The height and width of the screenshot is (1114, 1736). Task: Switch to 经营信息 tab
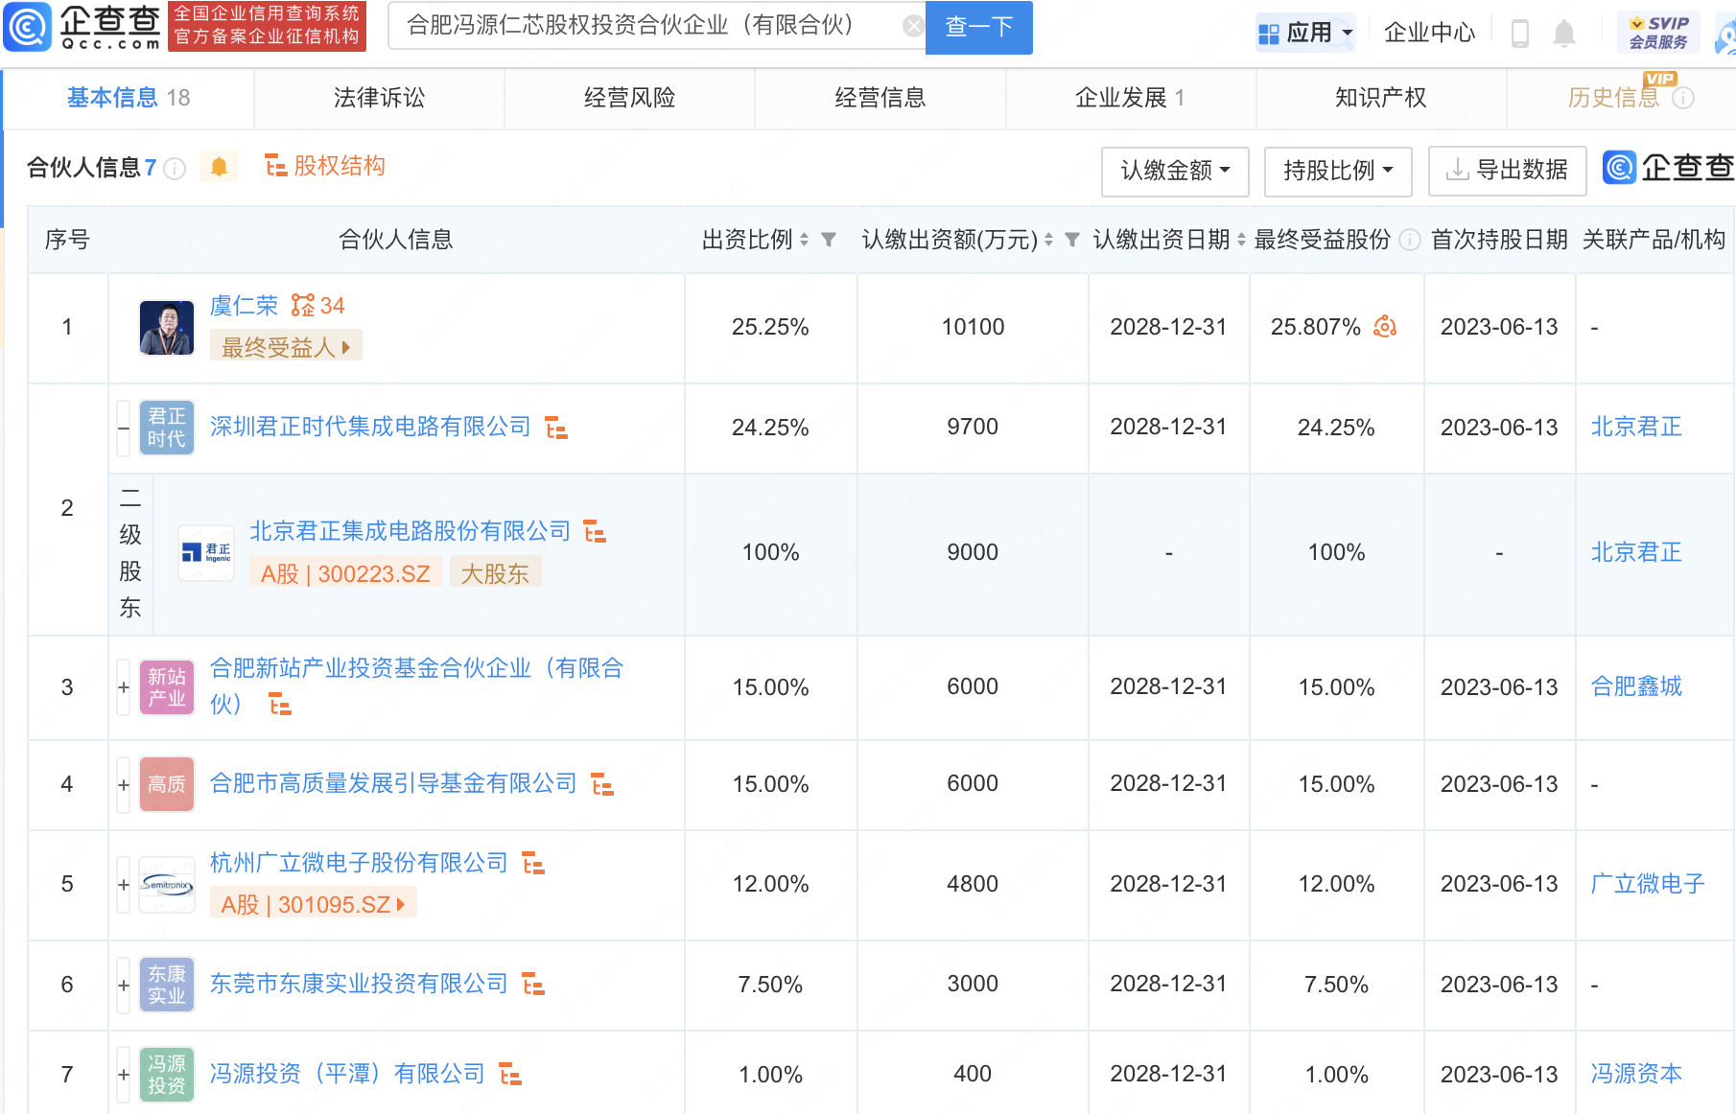pos(880,98)
